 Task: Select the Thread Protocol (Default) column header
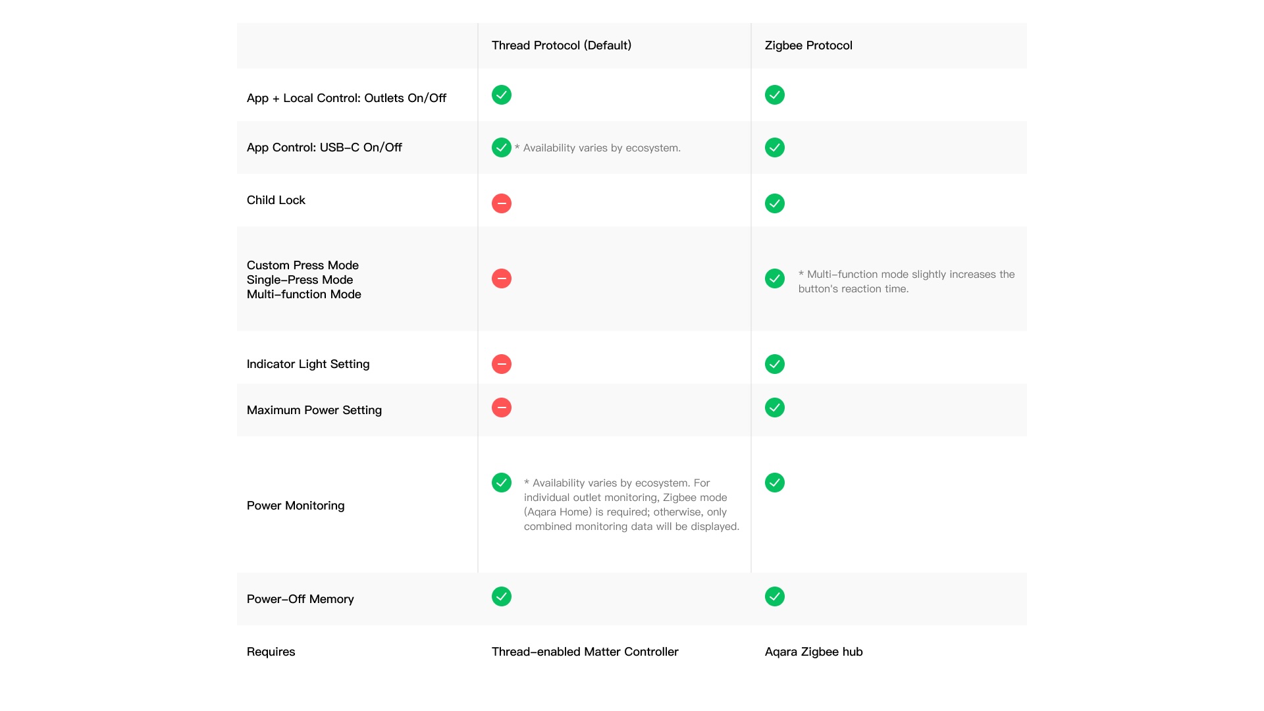(x=561, y=45)
